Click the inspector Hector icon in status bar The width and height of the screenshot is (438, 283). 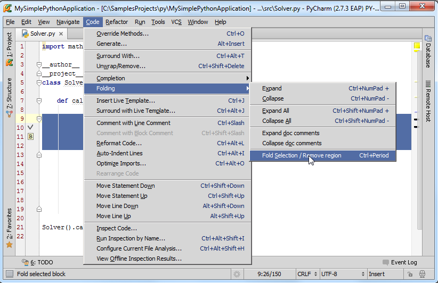(423, 274)
